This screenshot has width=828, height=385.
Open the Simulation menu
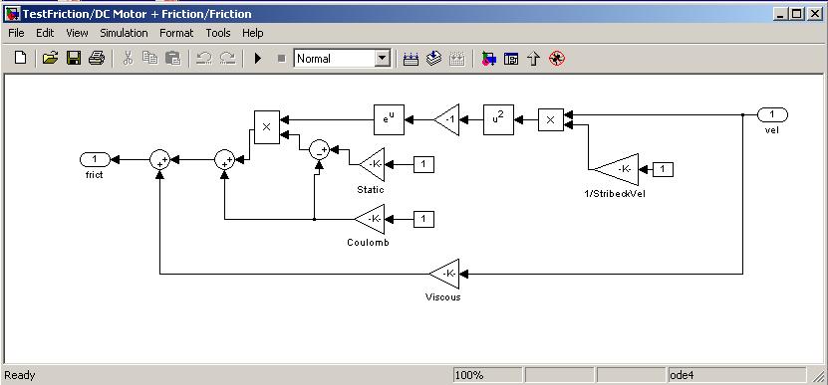pos(124,33)
